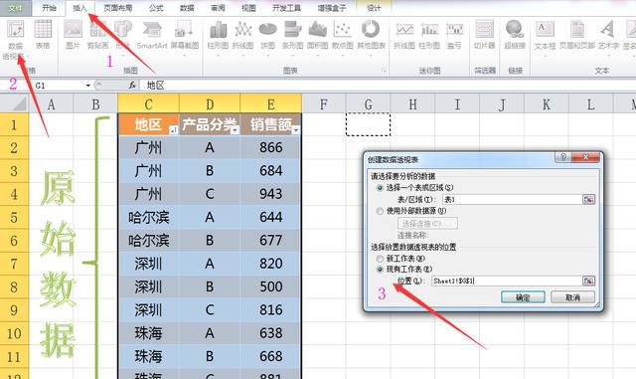Image resolution: width=636 pixels, height=379 pixels.
Task: Switch to the 页面布局 tab
Action: [117, 8]
